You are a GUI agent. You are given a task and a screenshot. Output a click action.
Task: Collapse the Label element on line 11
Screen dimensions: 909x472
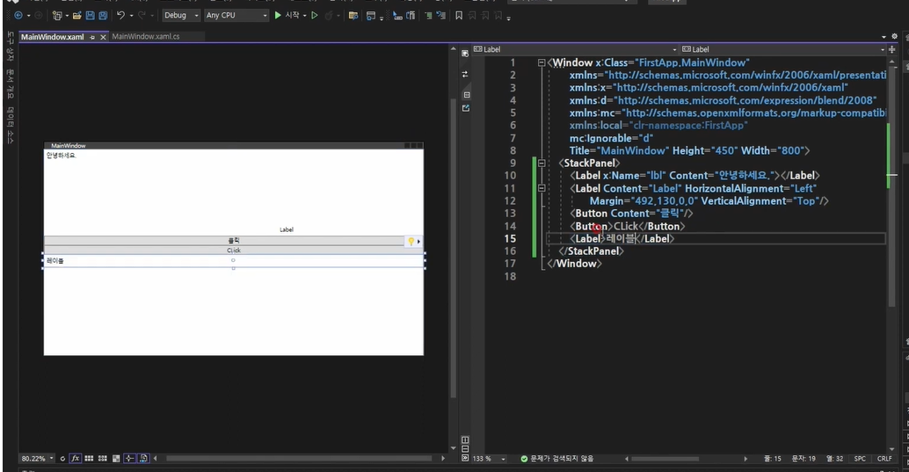pyautogui.click(x=542, y=188)
